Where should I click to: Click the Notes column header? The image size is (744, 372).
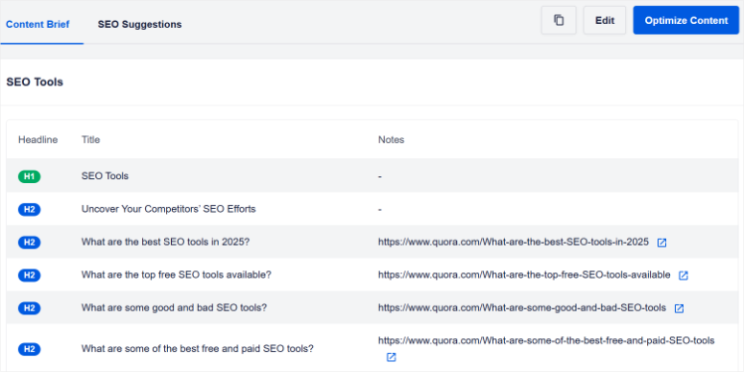[x=391, y=140]
